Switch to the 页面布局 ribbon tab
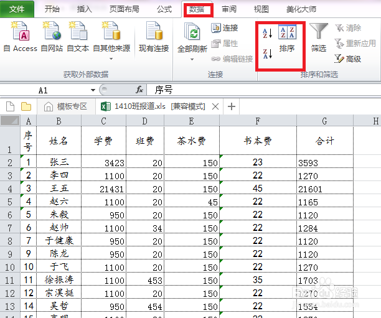Screen dimensions: 381x318 124,9
